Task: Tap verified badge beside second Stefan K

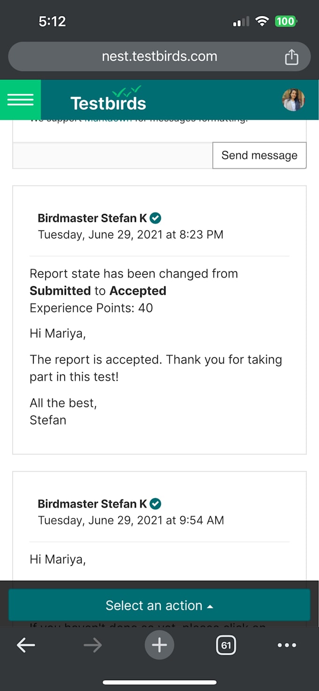Action: click(x=155, y=504)
